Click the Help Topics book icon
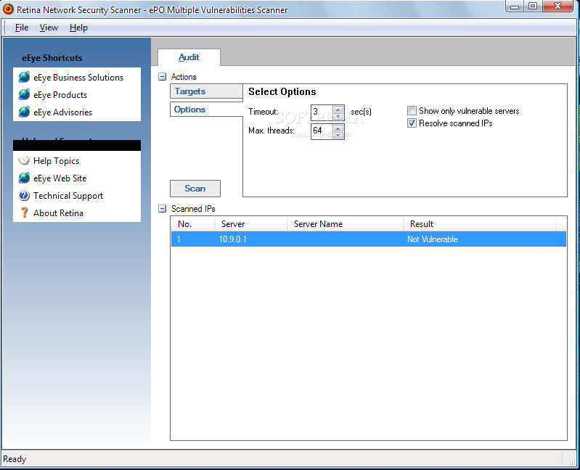Image resolution: width=580 pixels, height=470 pixels. pos(24,161)
